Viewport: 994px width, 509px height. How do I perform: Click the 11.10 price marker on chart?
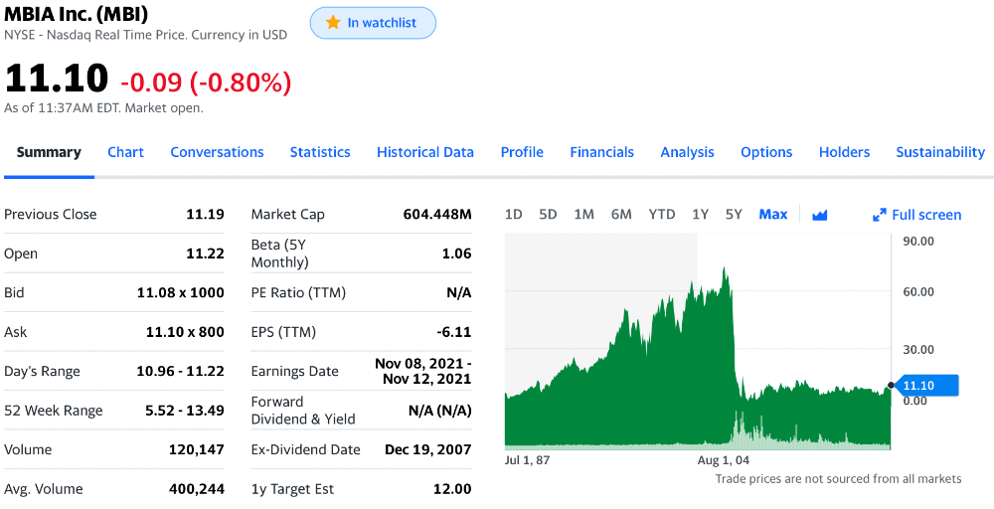coord(925,385)
